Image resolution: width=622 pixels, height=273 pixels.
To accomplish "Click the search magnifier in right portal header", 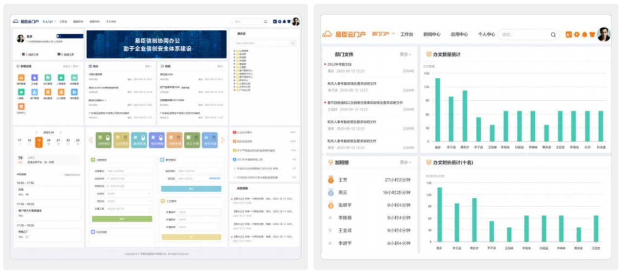I will coord(553,35).
